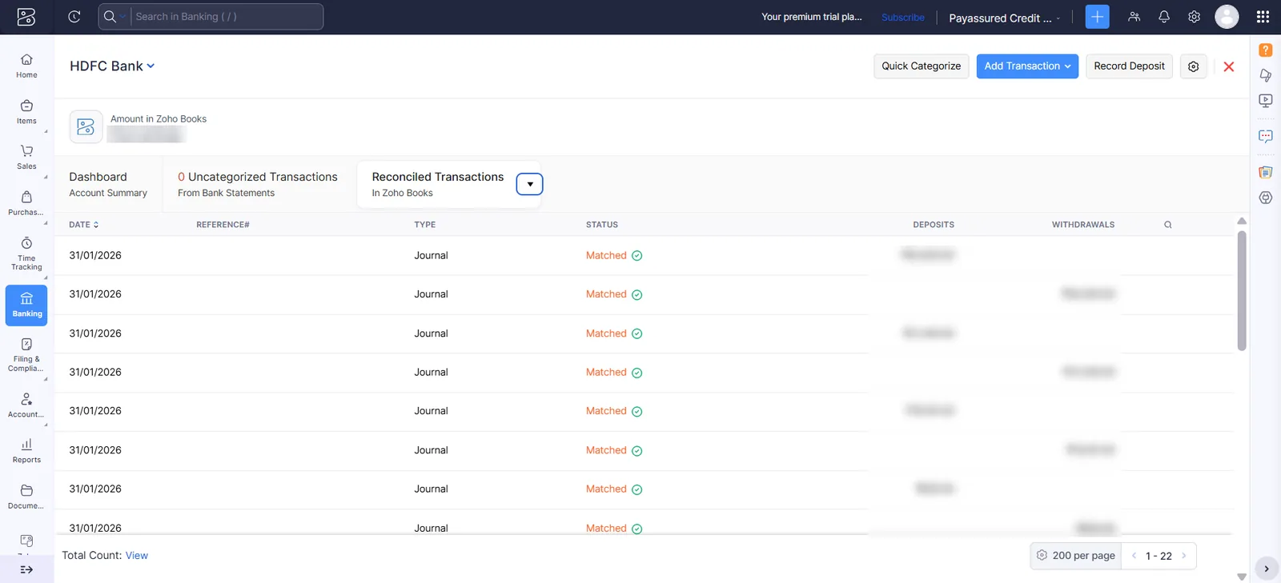Open the Banking module
Screen dimensions: 1281x583
pos(26,305)
